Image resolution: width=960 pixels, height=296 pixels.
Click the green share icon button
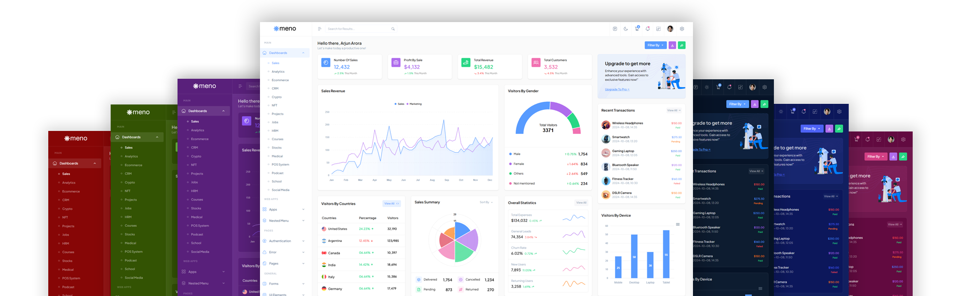pos(681,45)
